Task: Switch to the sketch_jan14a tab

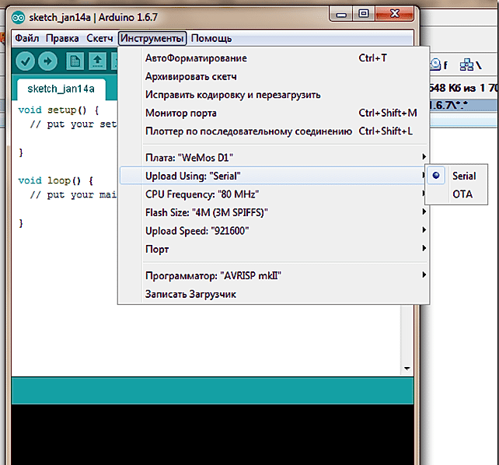Action: [x=55, y=88]
